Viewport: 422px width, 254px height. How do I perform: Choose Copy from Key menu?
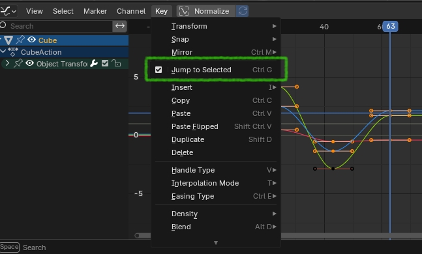click(216, 100)
